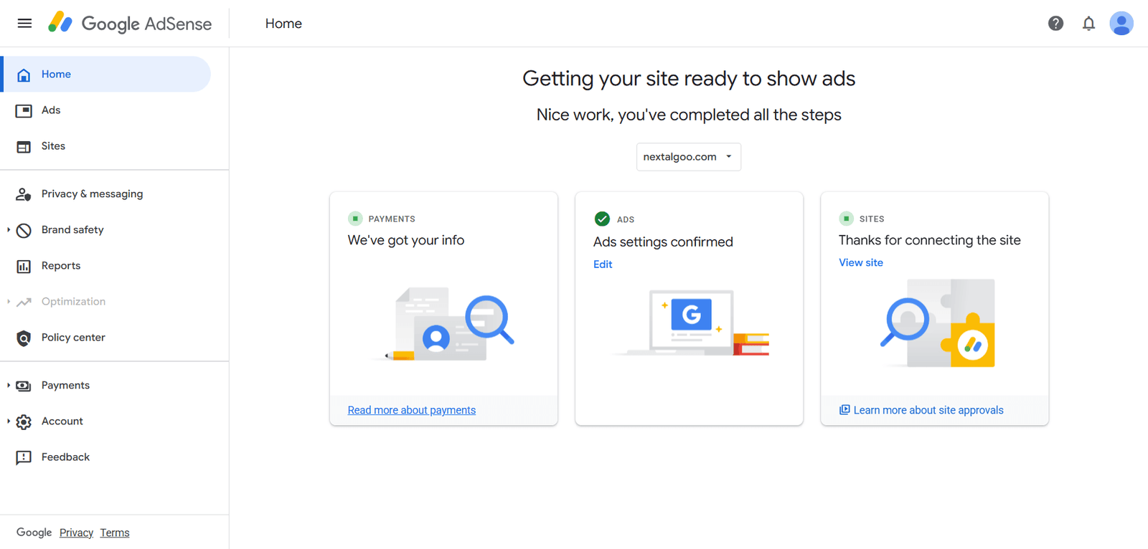Open the nextalgoo.com site dropdown
This screenshot has width=1148, height=549.
coord(688,156)
